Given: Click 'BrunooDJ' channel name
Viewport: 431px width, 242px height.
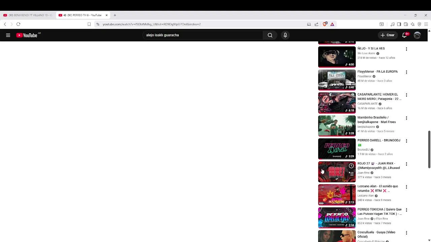Looking at the screenshot, I should click(363, 150).
